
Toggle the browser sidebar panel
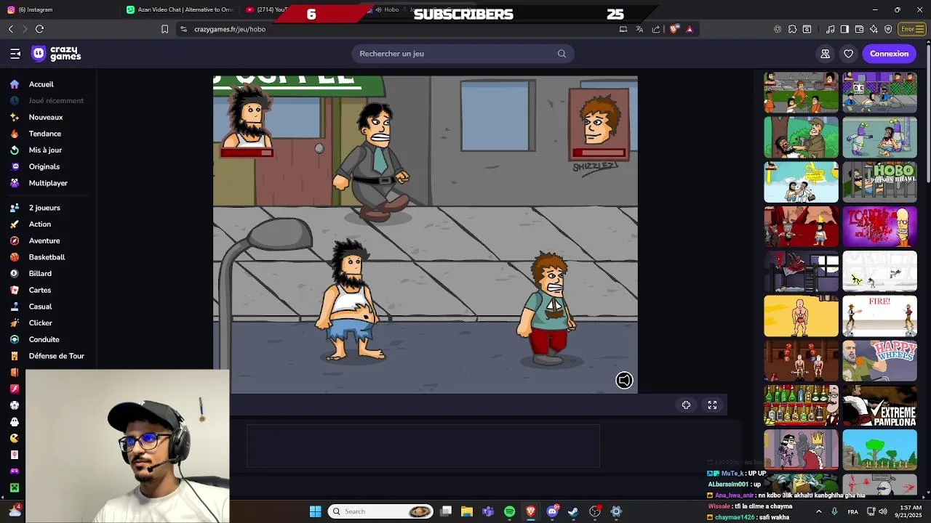tap(844, 29)
